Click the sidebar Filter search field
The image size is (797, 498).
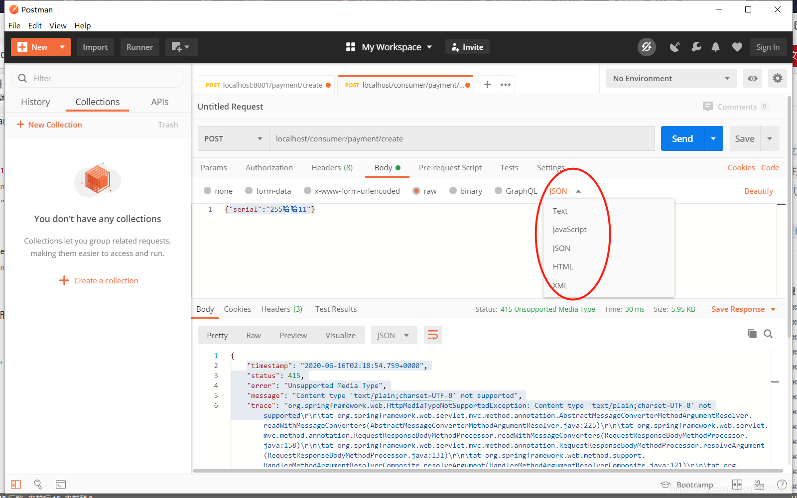(x=98, y=78)
